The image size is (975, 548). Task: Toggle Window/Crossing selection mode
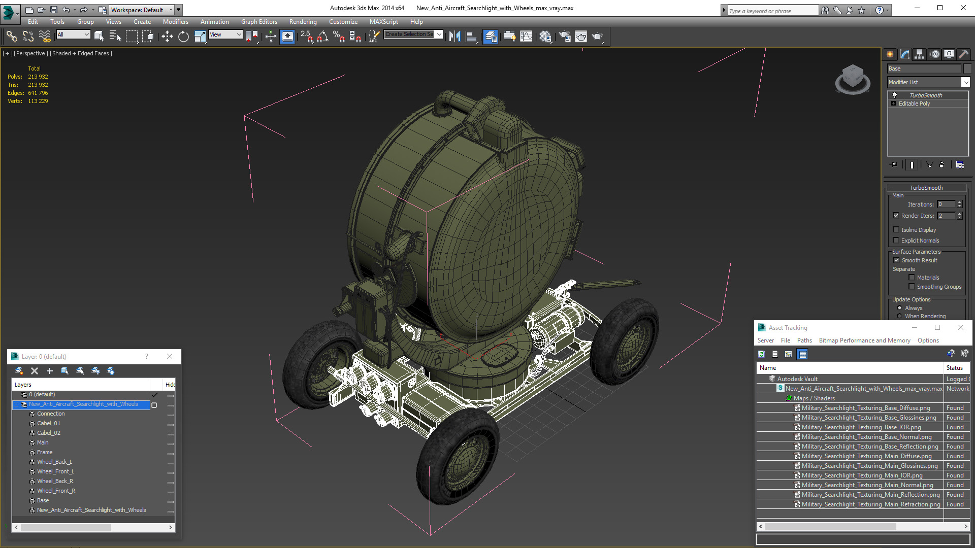148,36
